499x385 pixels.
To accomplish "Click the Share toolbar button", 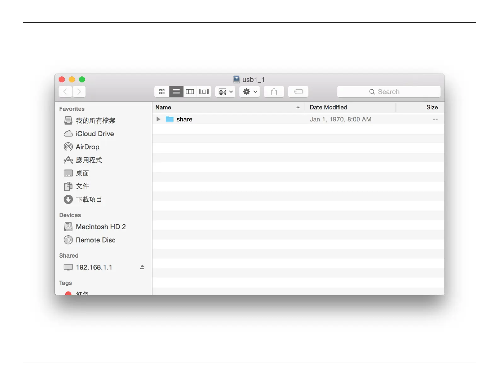I will [x=274, y=92].
